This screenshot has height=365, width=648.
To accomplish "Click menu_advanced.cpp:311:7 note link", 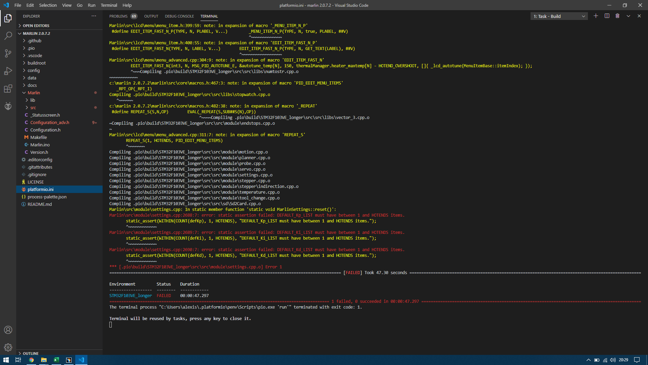I will click(x=161, y=135).
